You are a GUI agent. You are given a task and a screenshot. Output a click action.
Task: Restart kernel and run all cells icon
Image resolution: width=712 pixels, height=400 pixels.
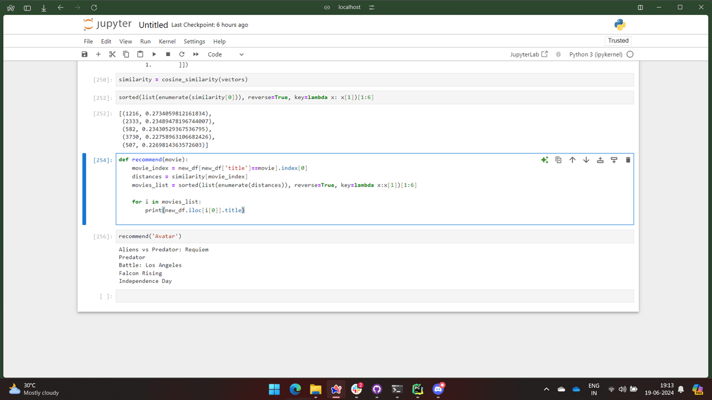coord(196,54)
